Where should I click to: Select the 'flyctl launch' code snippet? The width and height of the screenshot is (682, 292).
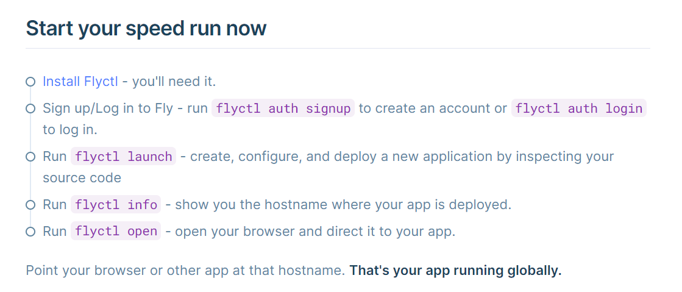click(x=124, y=156)
